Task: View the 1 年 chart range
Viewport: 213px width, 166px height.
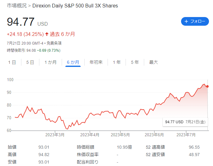Action: coord(117,62)
